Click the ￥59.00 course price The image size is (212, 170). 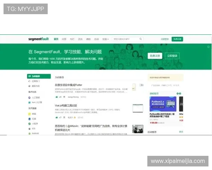pyautogui.click(x=154, y=123)
